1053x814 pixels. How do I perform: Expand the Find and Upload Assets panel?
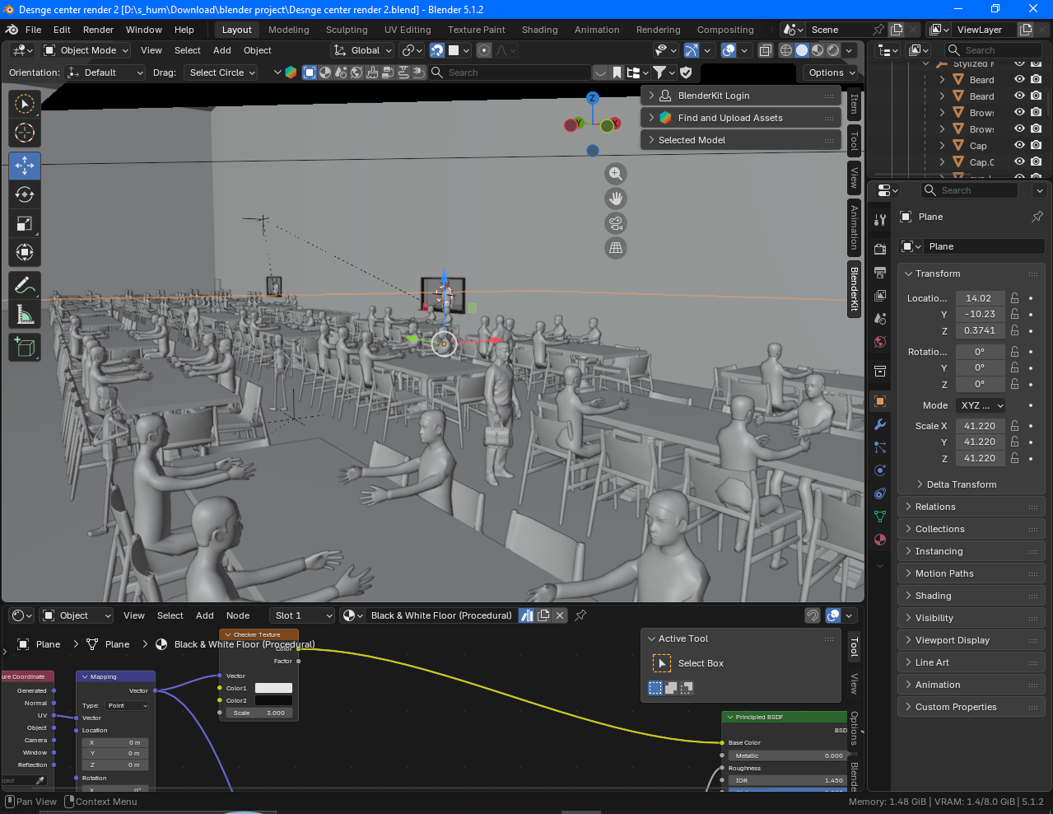[x=742, y=118]
